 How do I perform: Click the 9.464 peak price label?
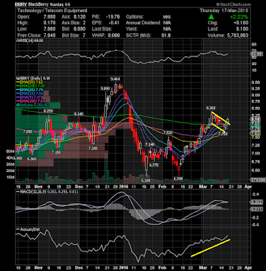click(x=115, y=79)
